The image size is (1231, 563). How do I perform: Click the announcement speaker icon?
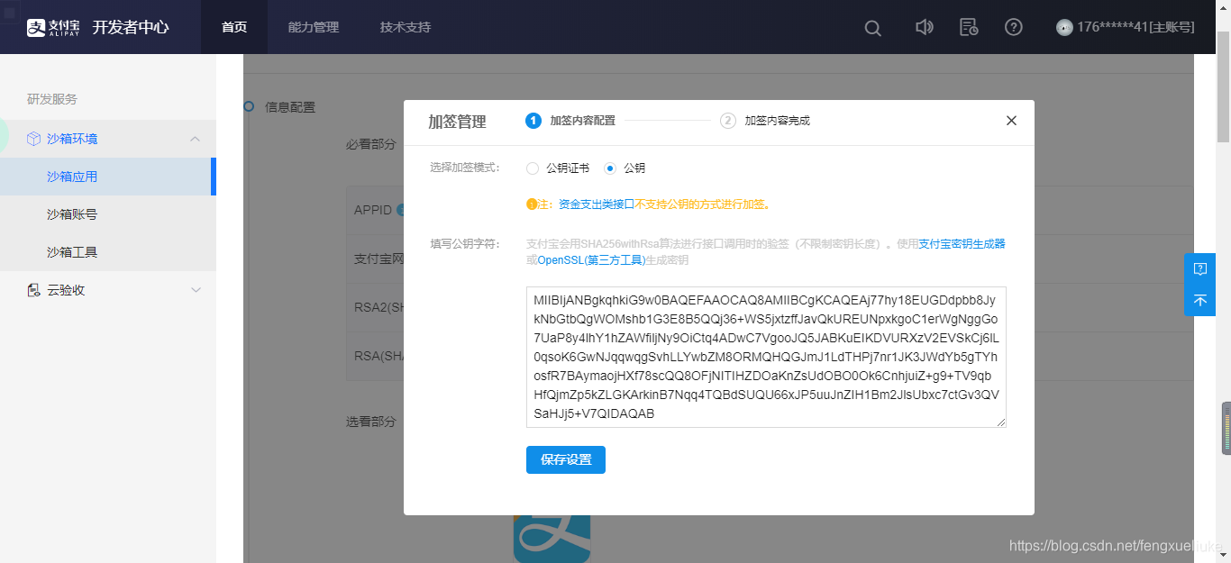pos(924,27)
